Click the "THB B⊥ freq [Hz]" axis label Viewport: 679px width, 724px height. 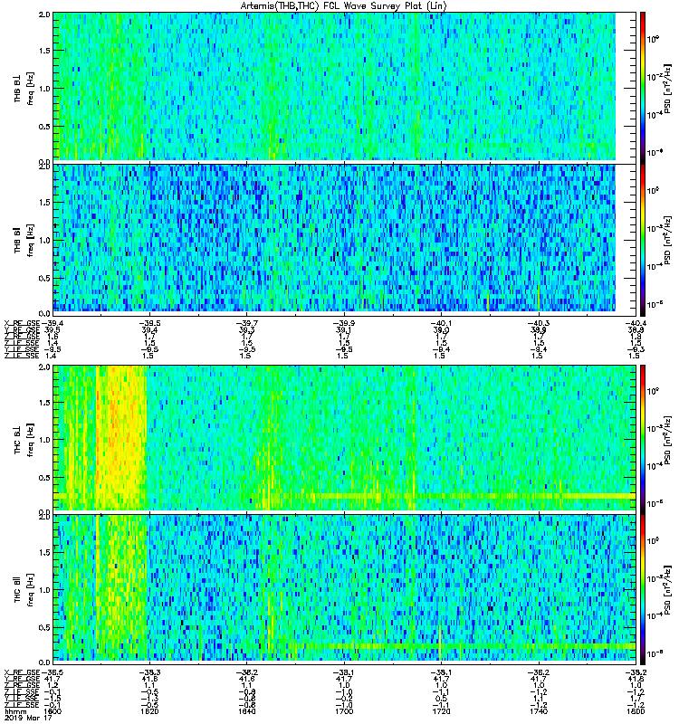pyautogui.click(x=24, y=88)
